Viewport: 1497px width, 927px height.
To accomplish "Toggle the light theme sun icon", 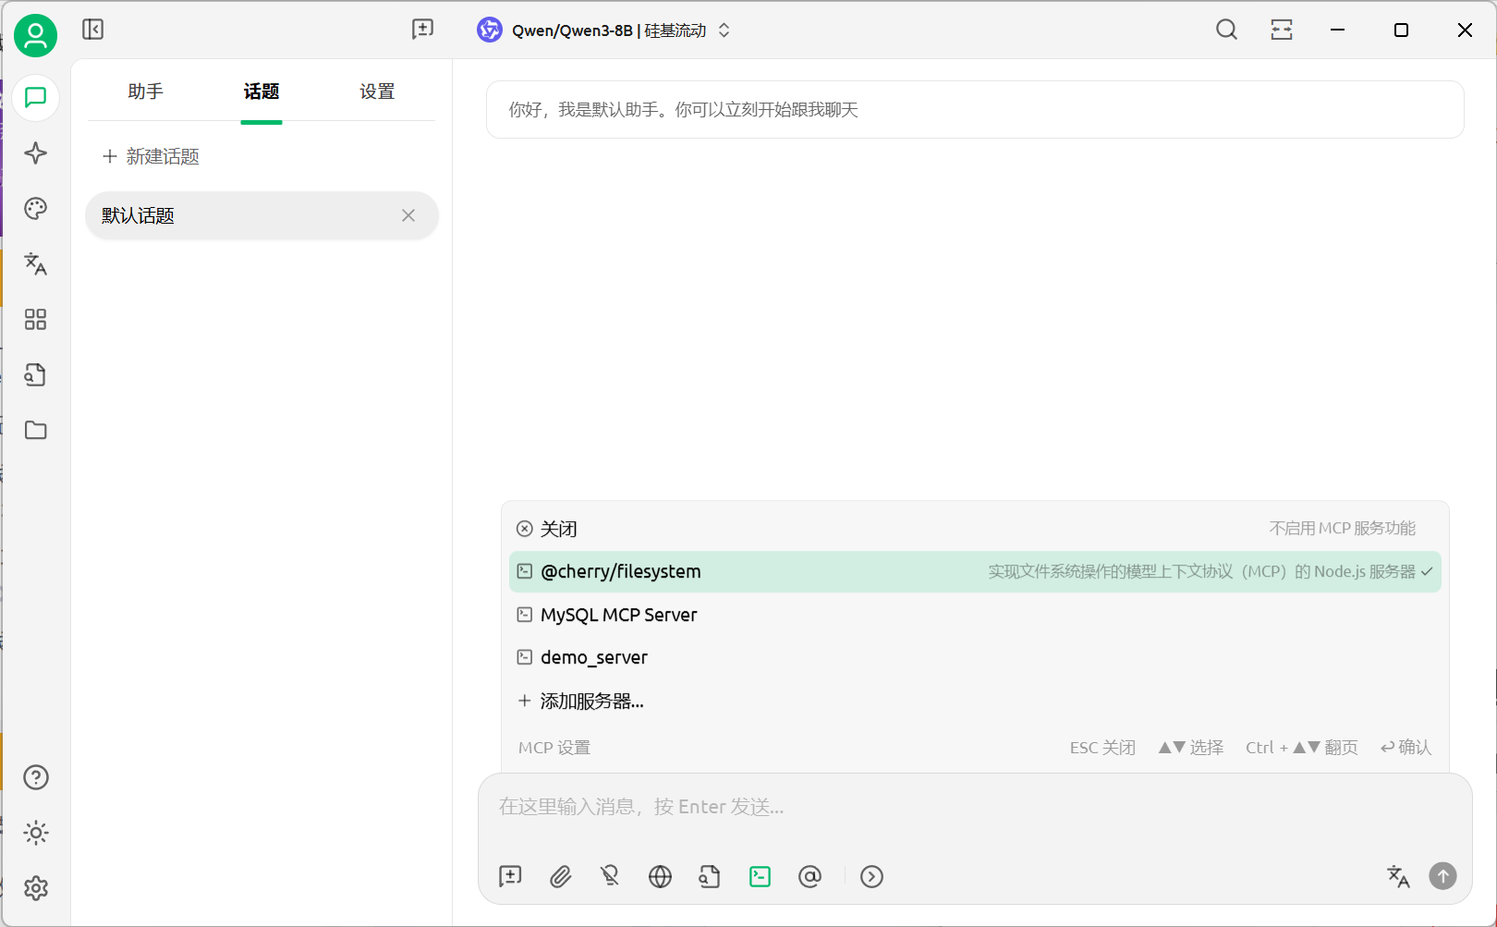I will tap(35, 833).
